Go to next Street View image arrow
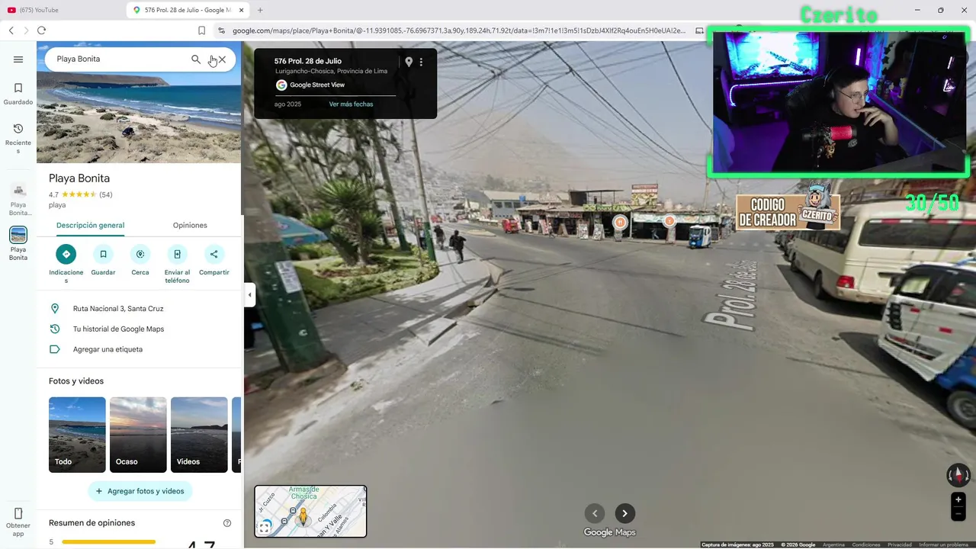 point(625,513)
